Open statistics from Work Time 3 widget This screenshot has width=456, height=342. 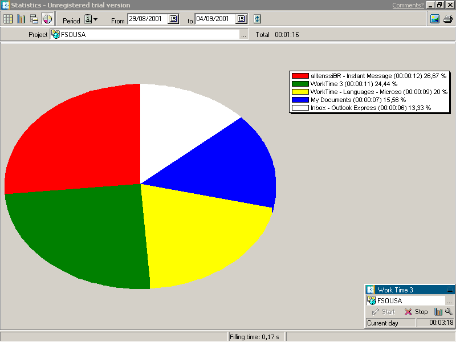pyautogui.click(x=438, y=312)
